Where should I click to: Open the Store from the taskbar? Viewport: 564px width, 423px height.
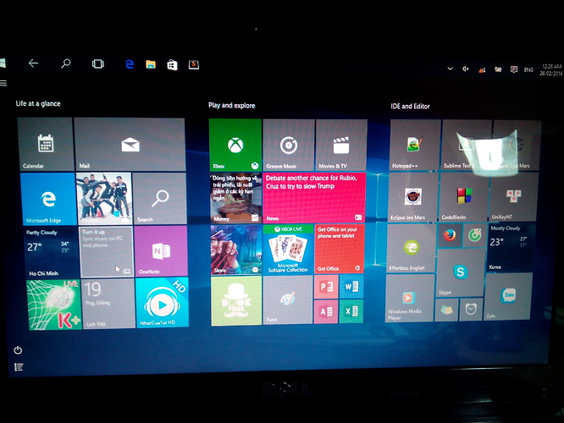click(172, 65)
